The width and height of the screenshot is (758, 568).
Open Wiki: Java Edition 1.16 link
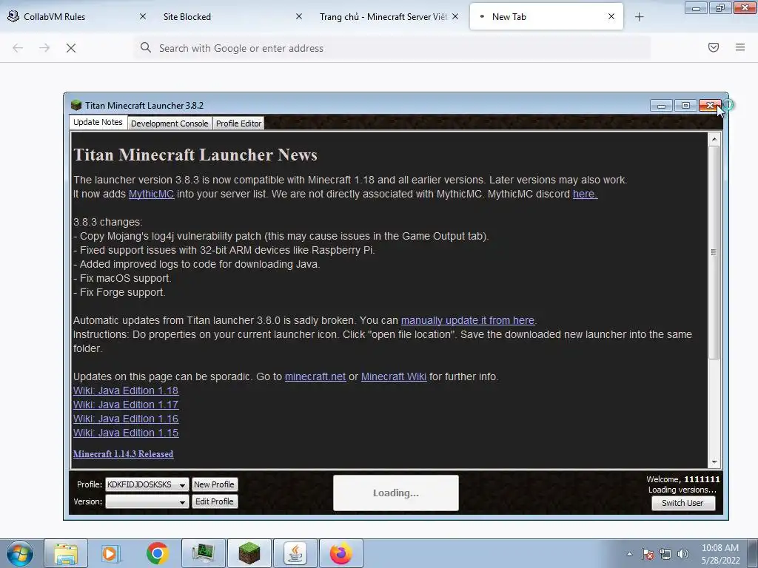point(126,419)
